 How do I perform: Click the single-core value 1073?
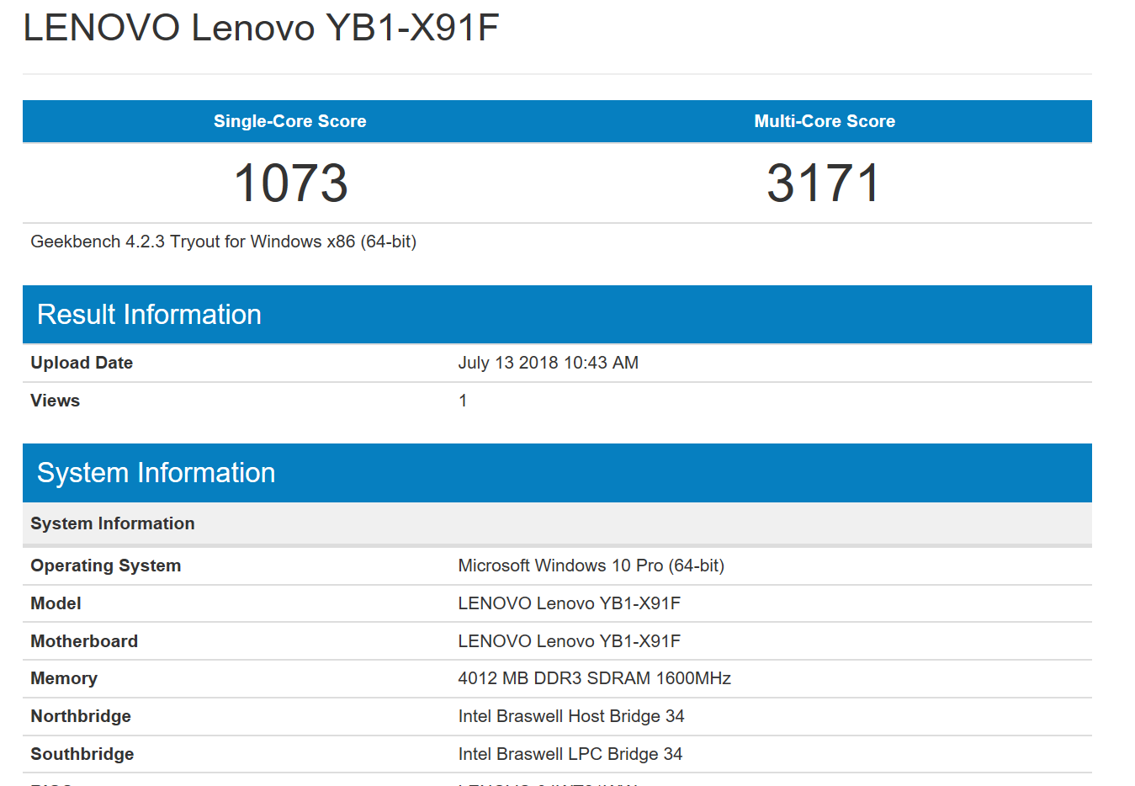point(290,183)
